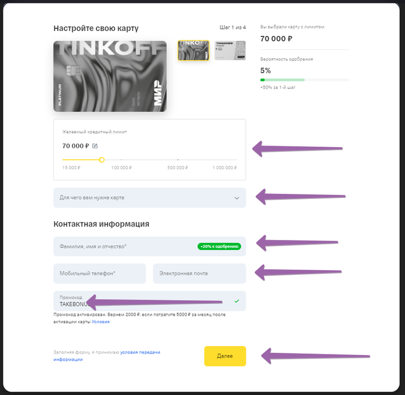
Task: Set the limit slider to the 100 000 ₽ mark
Action: 121,160
